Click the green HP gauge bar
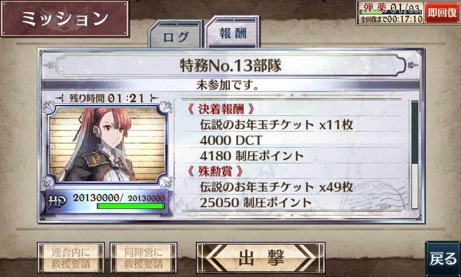 pyautogui.click(x=131, y=206)
